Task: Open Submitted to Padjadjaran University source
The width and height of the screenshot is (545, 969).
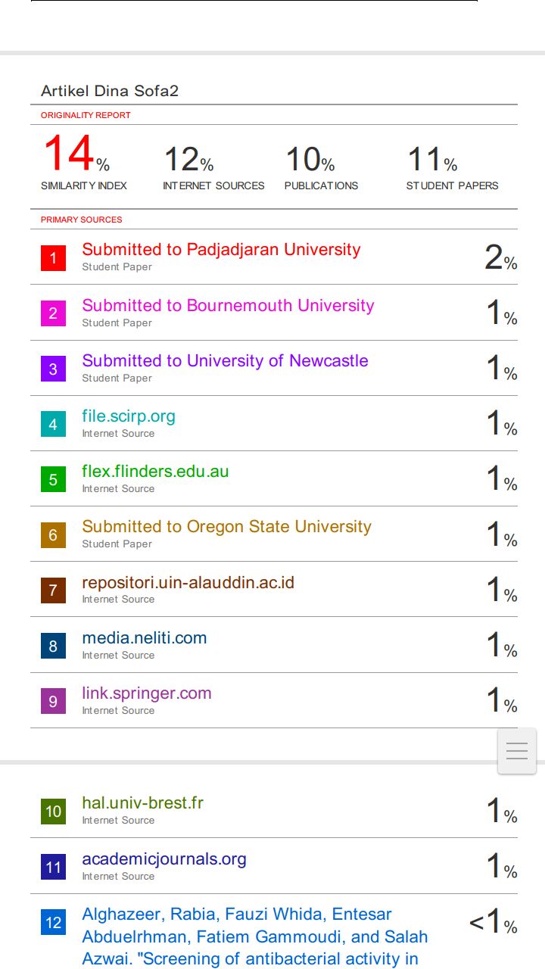Action: [x=221, y=250]
